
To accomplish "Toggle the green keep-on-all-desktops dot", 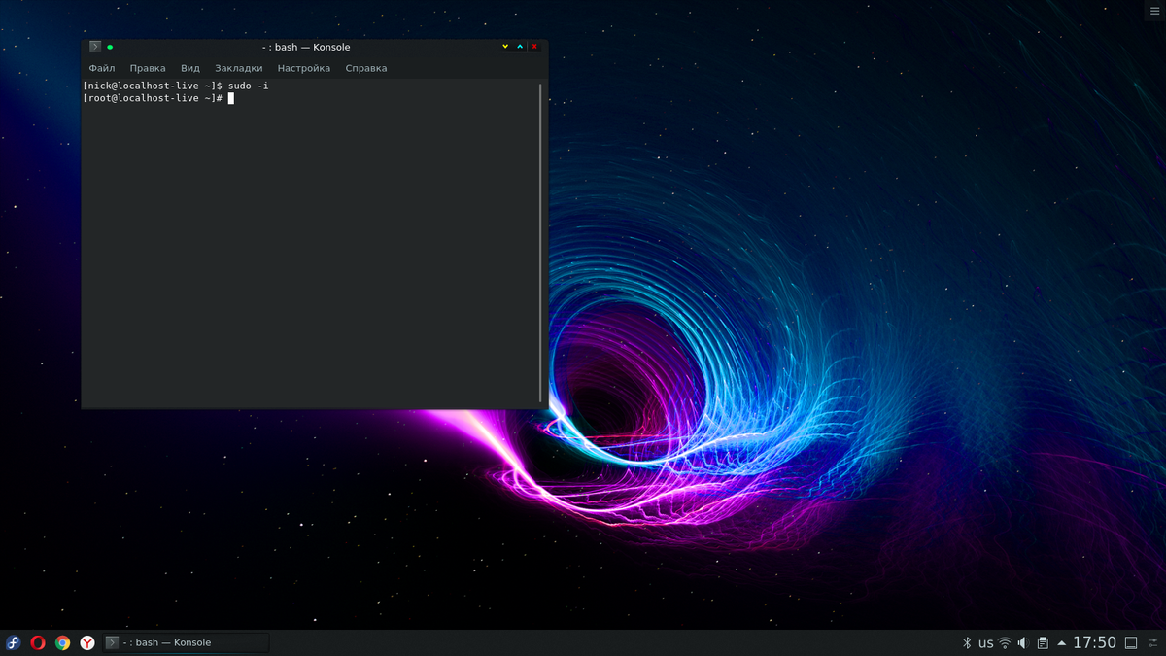I will (x=110, y=47).
